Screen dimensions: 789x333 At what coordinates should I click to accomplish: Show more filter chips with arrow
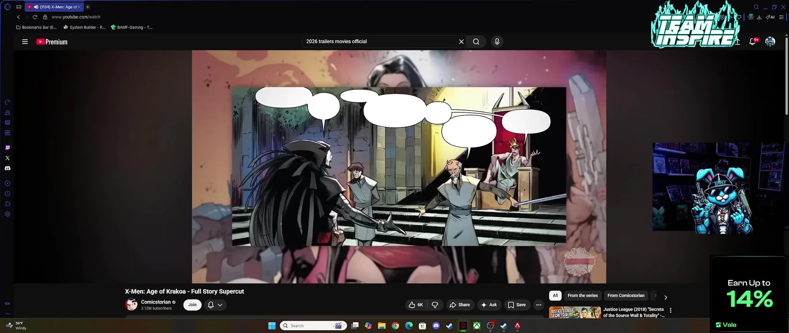[666, 297]
